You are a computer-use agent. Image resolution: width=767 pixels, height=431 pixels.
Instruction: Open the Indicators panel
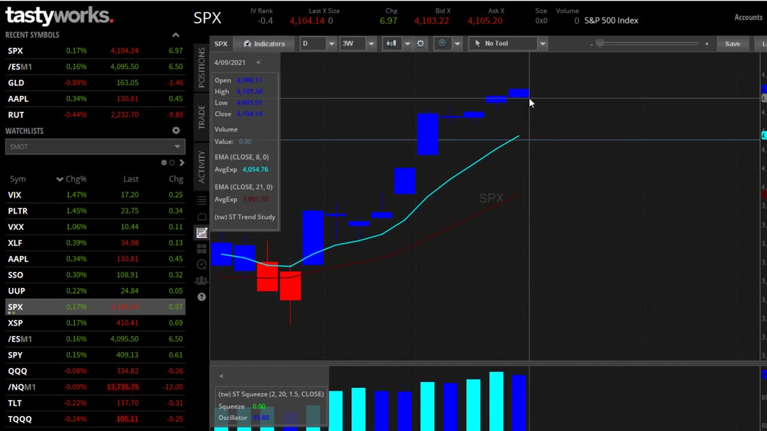click(264, 44)
